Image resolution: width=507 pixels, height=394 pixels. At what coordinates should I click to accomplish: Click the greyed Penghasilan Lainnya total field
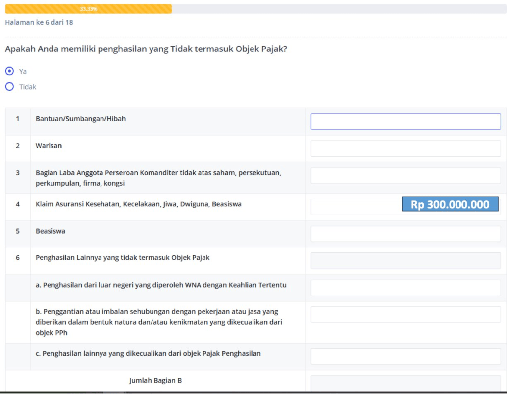click(x=405, y=260)
